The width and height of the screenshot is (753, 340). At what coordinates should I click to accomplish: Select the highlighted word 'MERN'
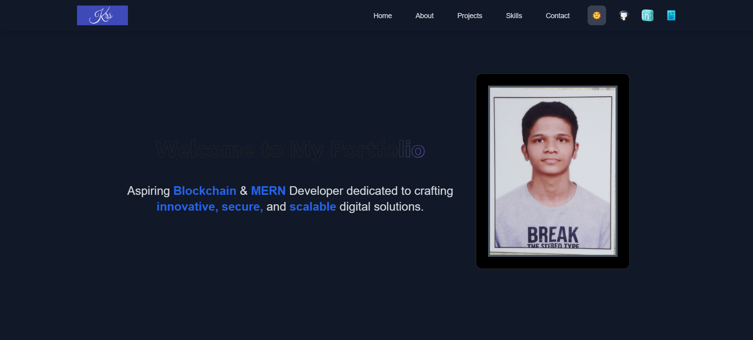click(x=268, y=191)
